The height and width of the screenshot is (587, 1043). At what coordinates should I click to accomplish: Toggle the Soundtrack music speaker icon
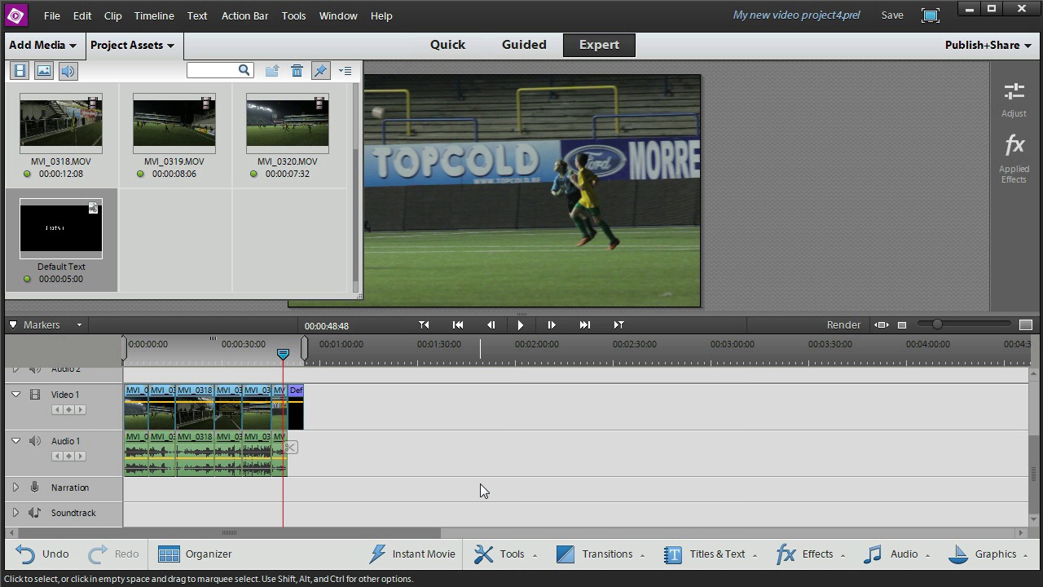tap(35, 512)
